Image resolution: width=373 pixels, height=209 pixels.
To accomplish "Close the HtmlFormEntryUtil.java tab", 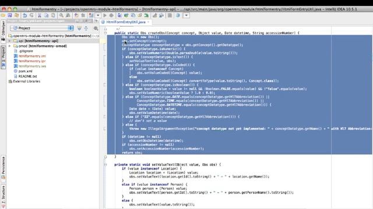I will coord(148,22).
